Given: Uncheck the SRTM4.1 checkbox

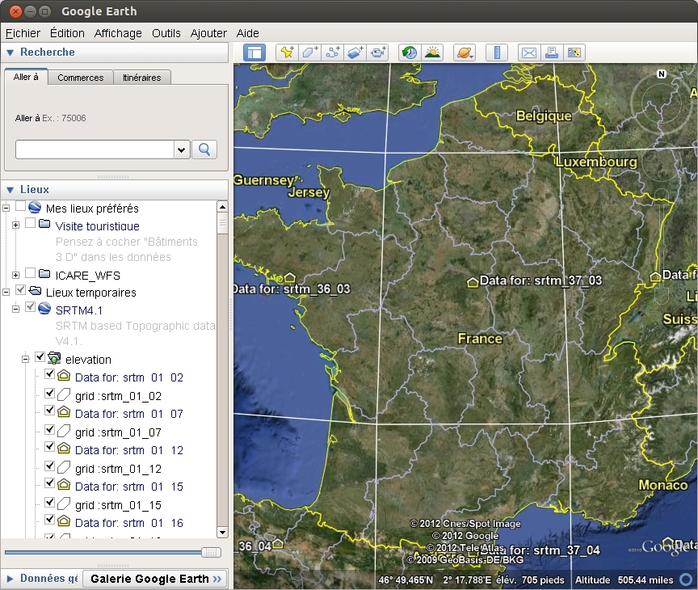Looking at the screenshot, I should 30,307.
